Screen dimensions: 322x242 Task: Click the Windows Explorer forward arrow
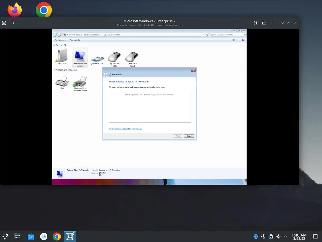coord(59,35)
